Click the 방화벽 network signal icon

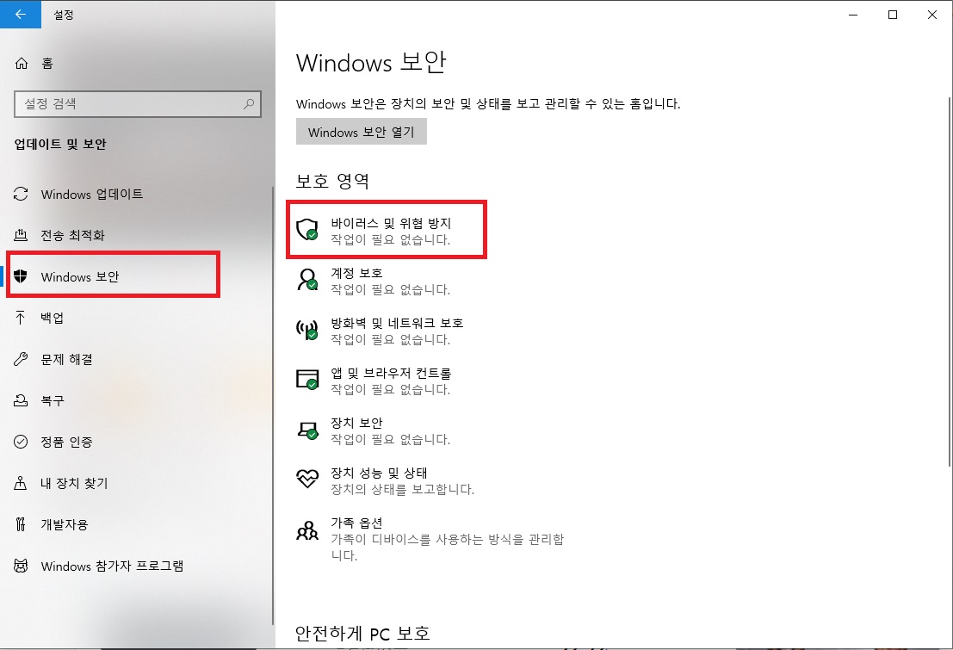point(307,329)
